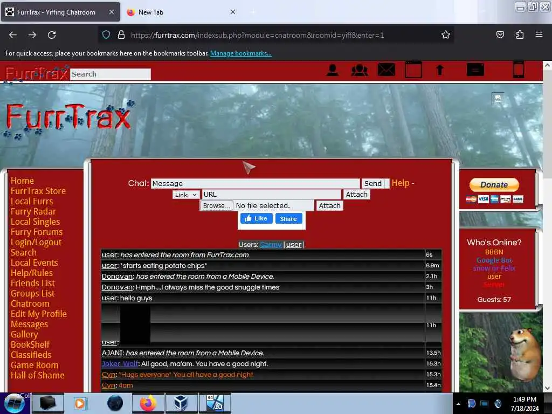Click the single user profile icon in header
Screen dimensions: 552x414
pyautogui.click(x=332, y=70)
